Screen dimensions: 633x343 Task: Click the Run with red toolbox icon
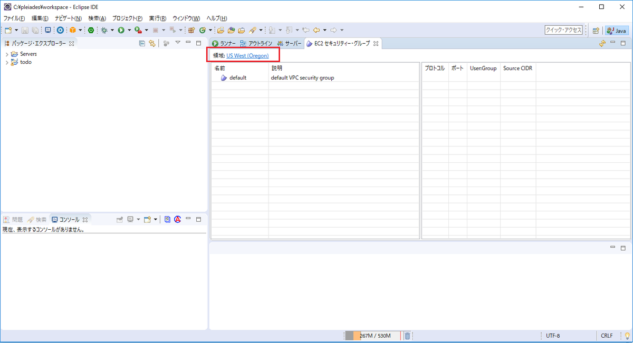tap(138, 30)
